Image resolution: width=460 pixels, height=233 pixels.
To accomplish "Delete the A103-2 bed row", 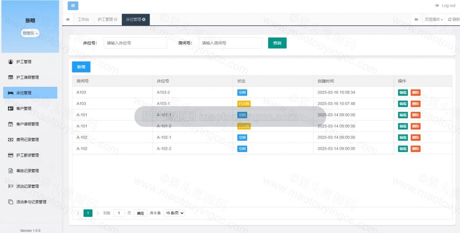I will pyautogui.click(x=416, y=93).
